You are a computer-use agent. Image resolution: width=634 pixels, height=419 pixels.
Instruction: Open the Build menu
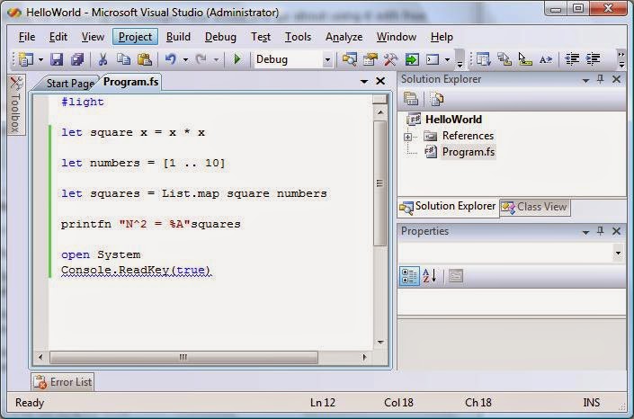[178, 37]
